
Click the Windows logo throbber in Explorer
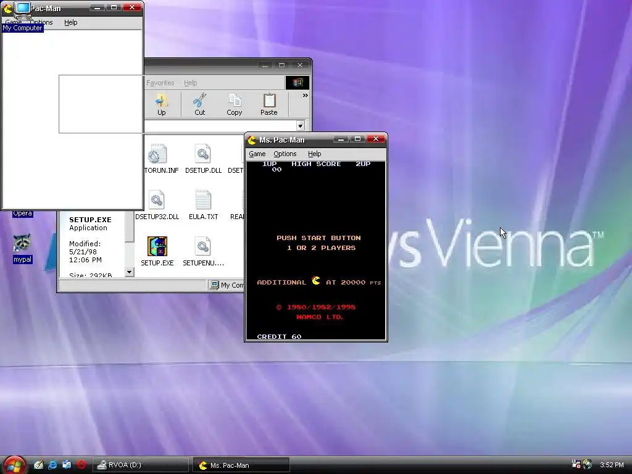(x=297, y=83)
